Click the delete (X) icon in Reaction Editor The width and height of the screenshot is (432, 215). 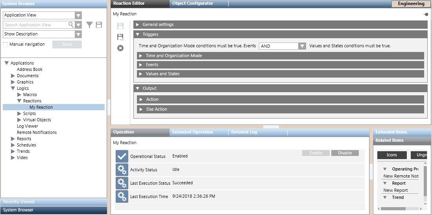coord(120,48)
